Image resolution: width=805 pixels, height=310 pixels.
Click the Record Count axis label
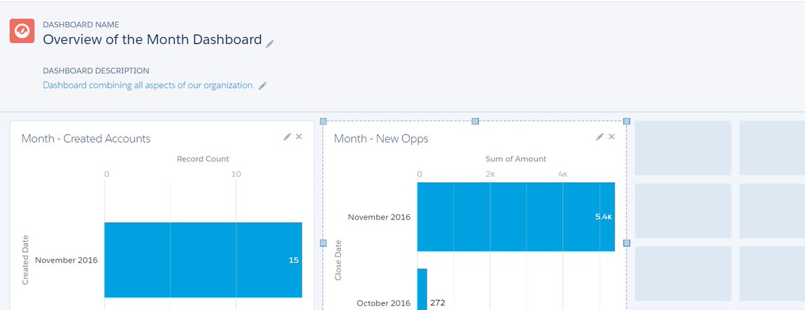click(x=203, y=159)
